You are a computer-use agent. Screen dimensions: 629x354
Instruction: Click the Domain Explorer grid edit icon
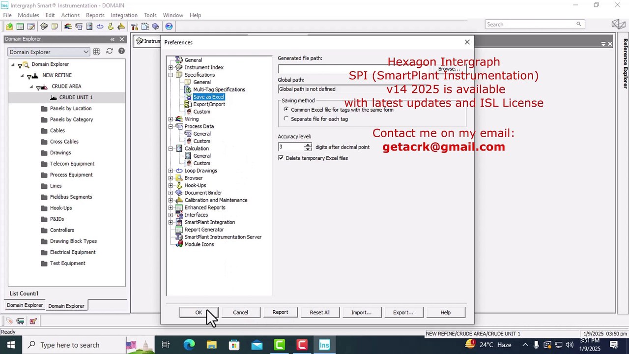(97, 52)
